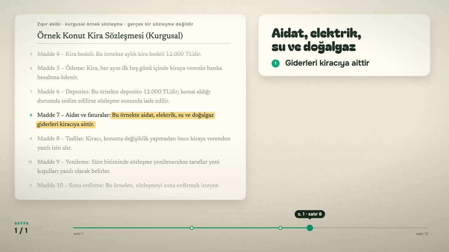Click line number 11 in the document margin
This screenshot has height=252, width=449.
pyautogui.click(x=31, y=185)
